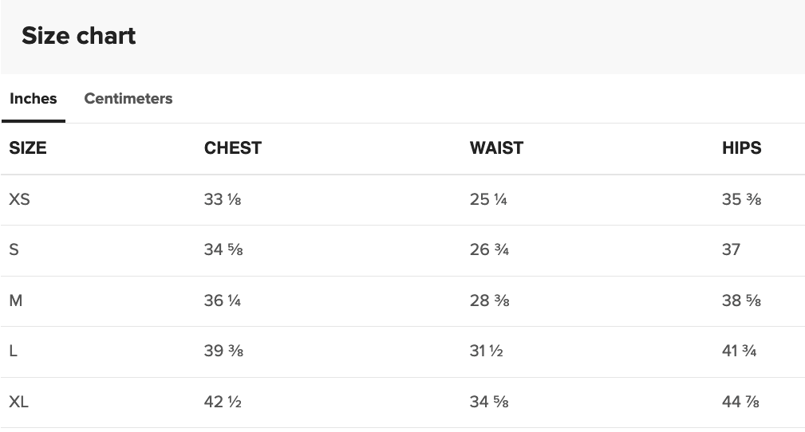Click the L waist measurement 31 ½

(x=486, y=351)
